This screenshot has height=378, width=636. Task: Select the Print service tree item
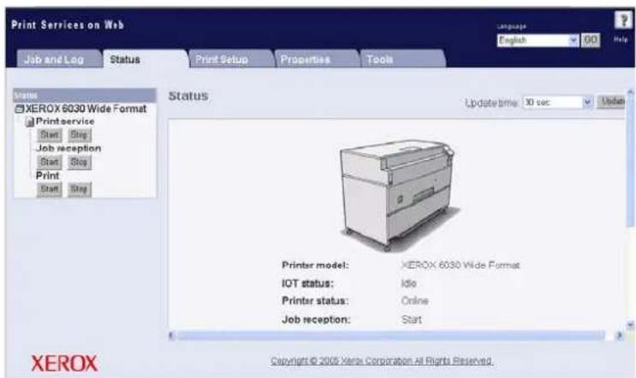(x=65, y=121)
